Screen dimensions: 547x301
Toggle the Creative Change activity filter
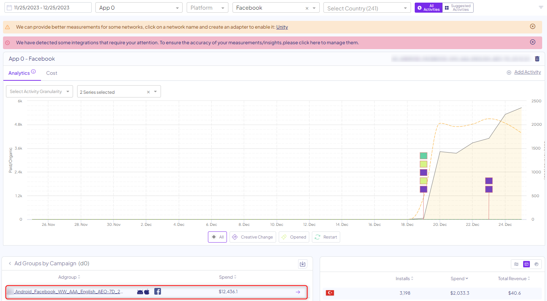click(x=253, y=237)
